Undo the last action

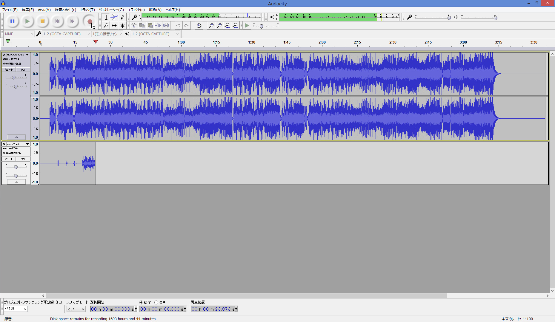coord(178,26)
